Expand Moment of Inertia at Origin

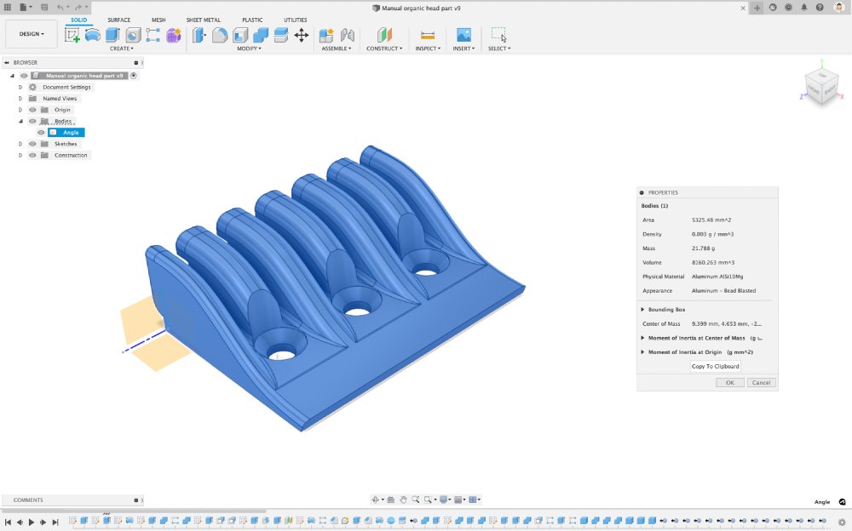[642, 351]
